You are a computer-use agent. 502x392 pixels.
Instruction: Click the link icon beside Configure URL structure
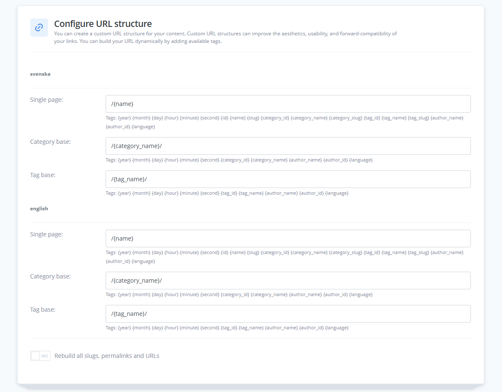pos(39,27)
